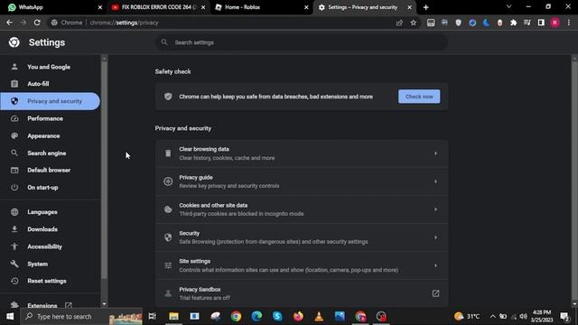Close the WhatsApp tab
Image resolution: width=578 pixels, height=325 pixels.
pos(100,7)
